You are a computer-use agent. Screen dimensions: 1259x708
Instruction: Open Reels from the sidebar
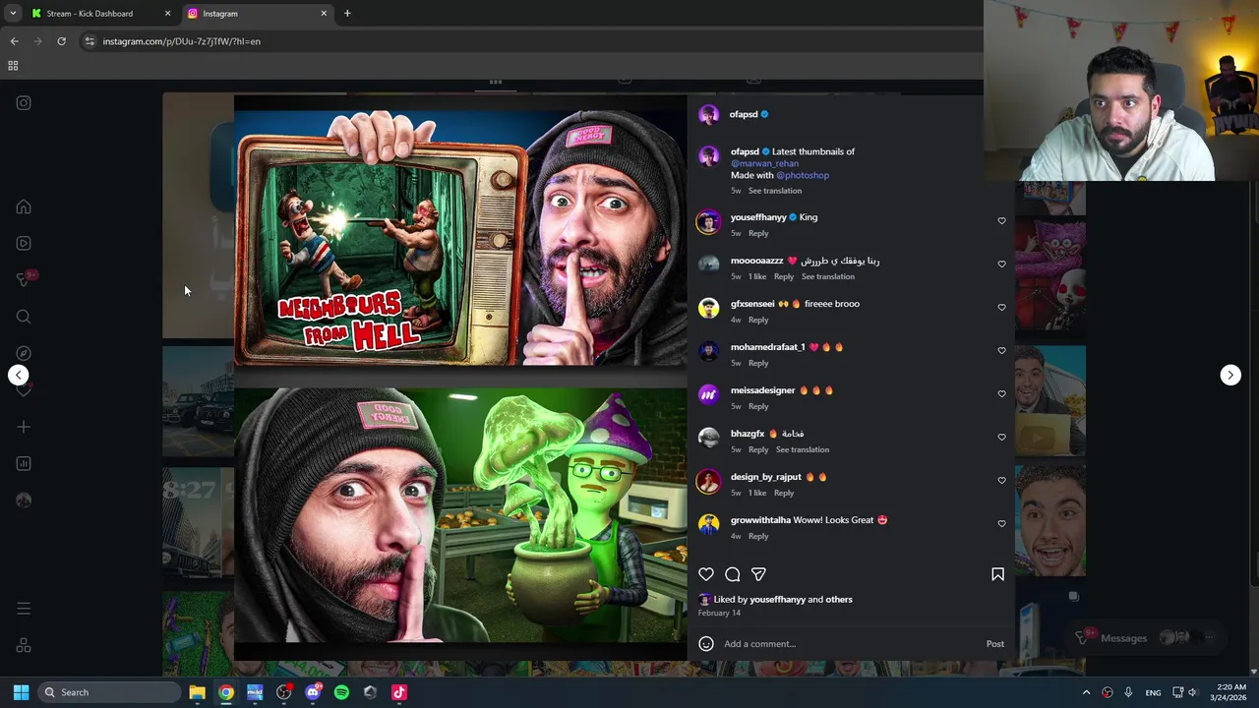(24, 244)
